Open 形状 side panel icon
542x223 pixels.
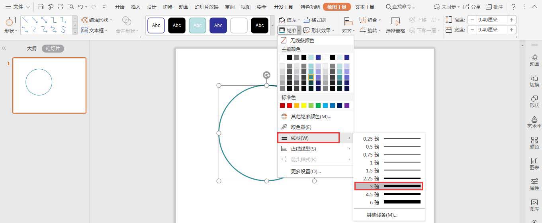point(534,102)
